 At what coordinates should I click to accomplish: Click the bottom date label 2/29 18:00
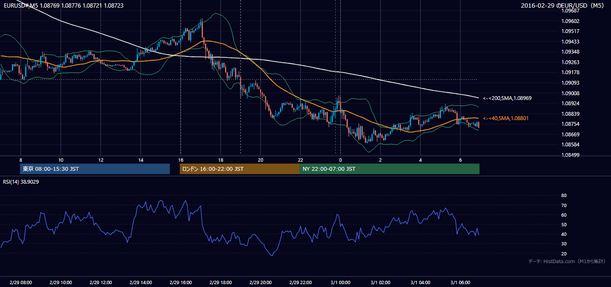220,283
